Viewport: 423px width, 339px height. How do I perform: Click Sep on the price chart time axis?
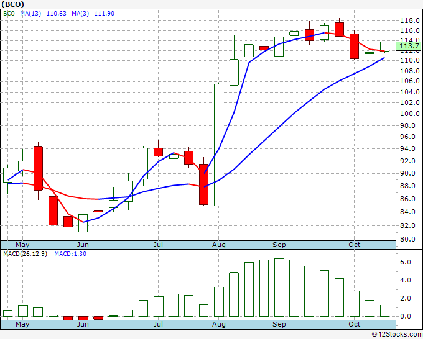(x=279, y=245)
